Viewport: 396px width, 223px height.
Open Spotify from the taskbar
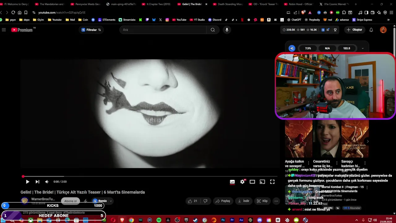pos(159,220)
